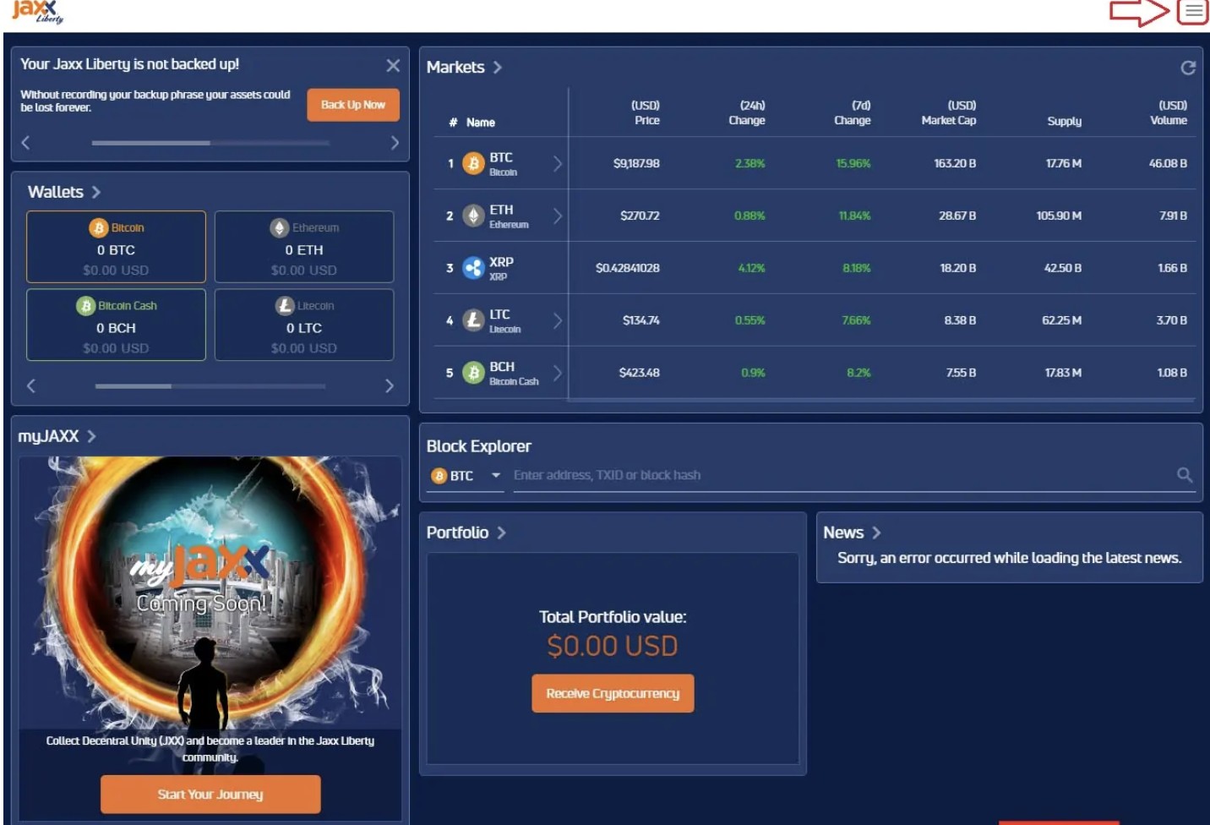Screen dimensions: 1210x825
Task: Open the hamburger menu icon
Action: point(1193,12)
